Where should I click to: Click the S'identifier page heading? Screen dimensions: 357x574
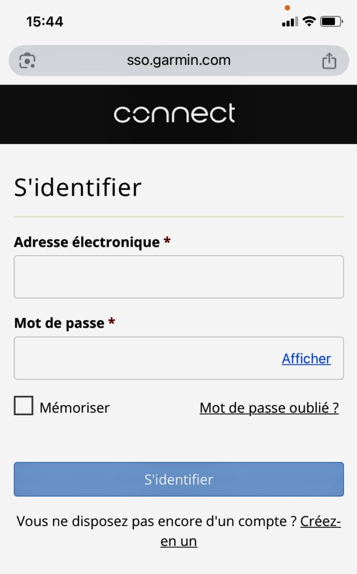(77, 188)
